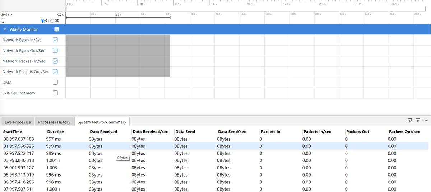This screenshot has width=431, height=192.
Task: Sort by the Data Received column header
Action: point(103,132)
